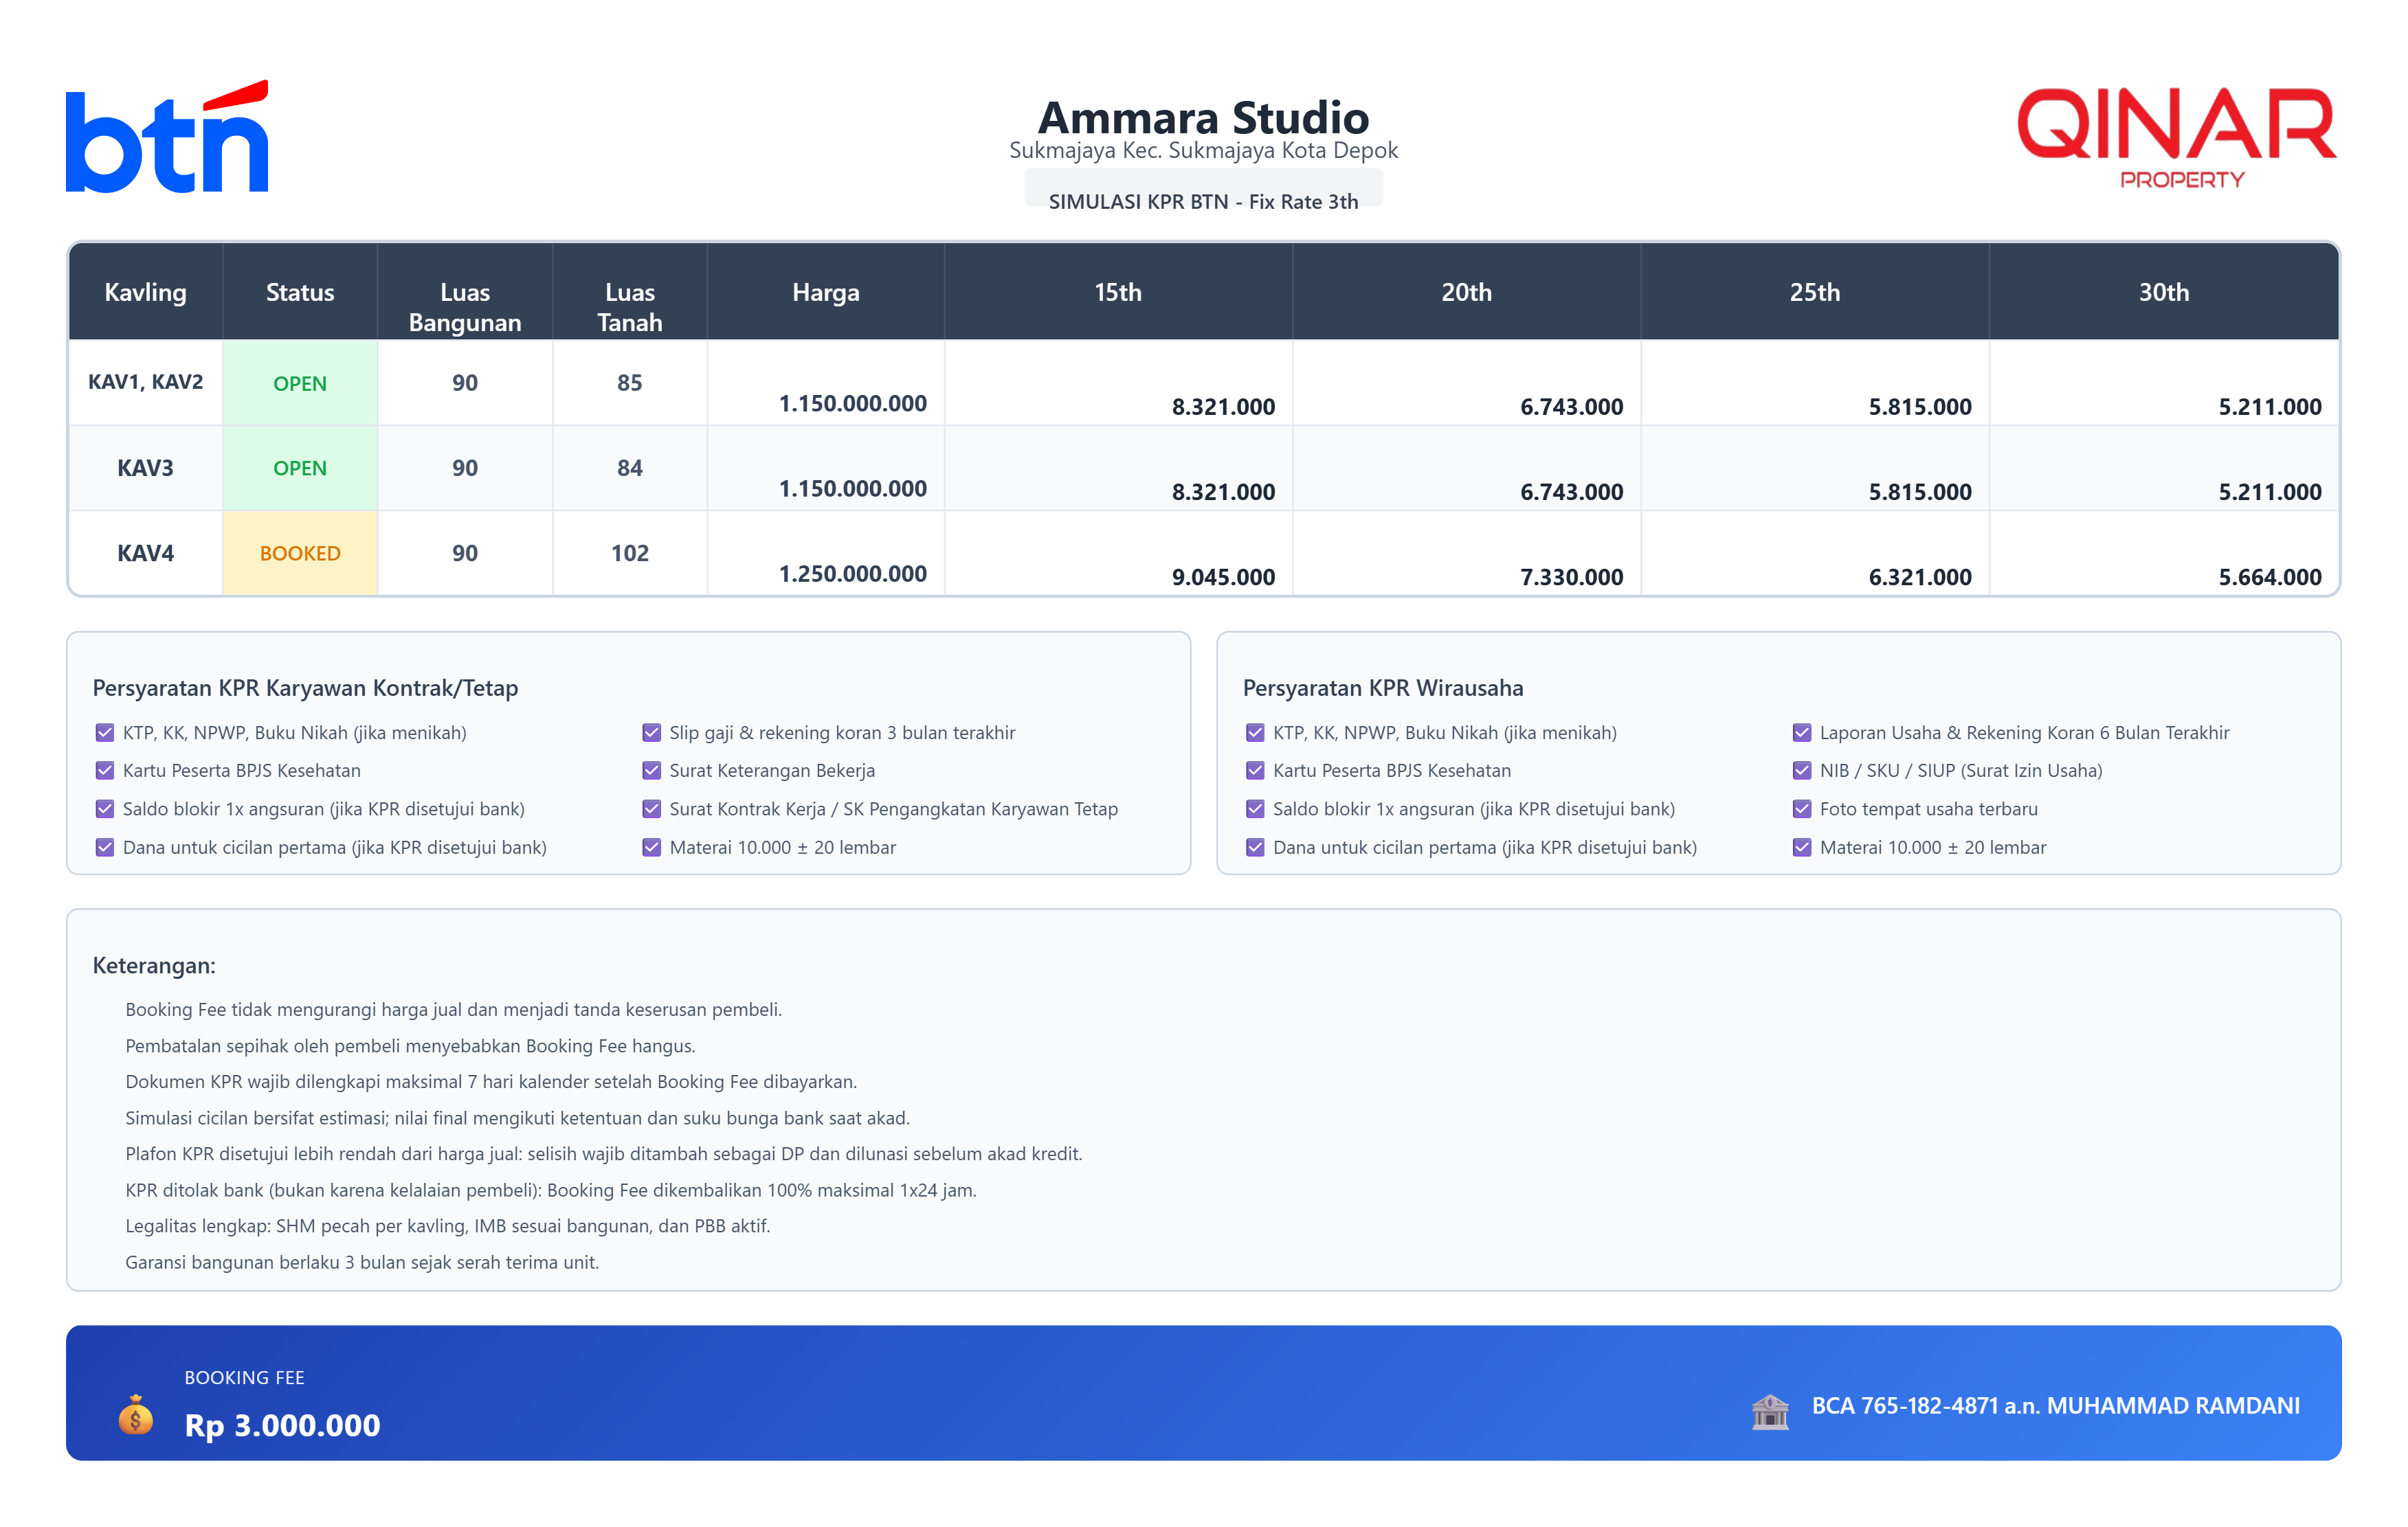Click the 15th tenor column header
The width and height of the screenshot is (2408, 1527).
coord(1117,292)
